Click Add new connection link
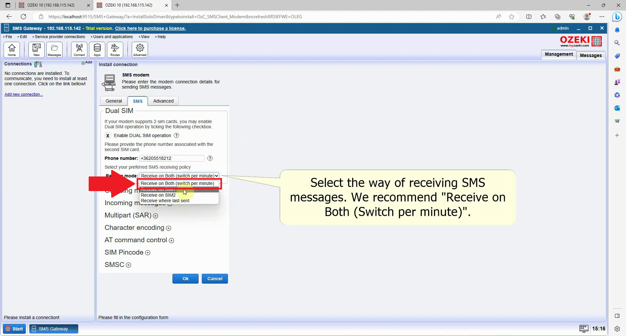The image size is (626, 336). (23, 94)
